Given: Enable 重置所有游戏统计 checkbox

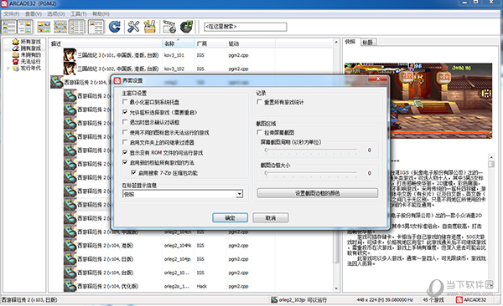Looking at the screenshot, I should click(259, 102).
